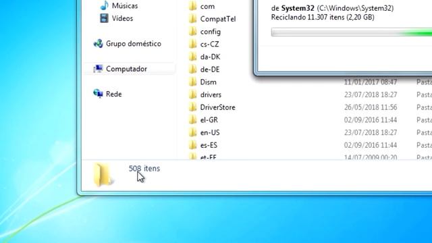The width and height of the screenshot is (432, 243).
Task: Click the en-US folder name
Action: coord(210,133)
